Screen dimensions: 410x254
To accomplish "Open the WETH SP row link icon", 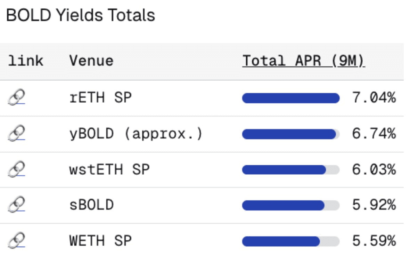I will point(16,241).
